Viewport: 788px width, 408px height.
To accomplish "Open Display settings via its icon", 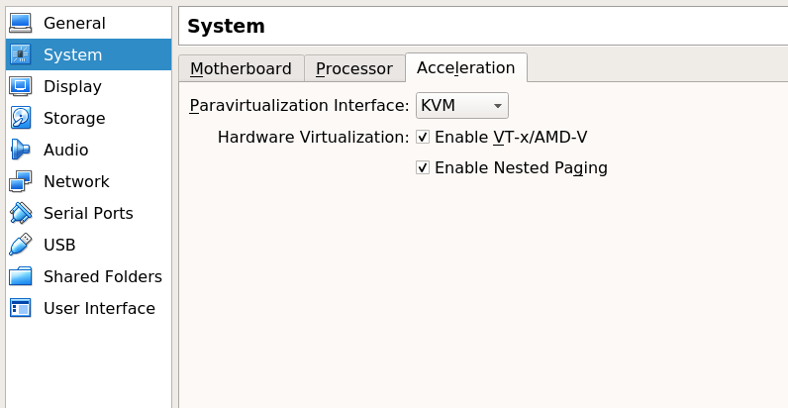I will point(21,86).
